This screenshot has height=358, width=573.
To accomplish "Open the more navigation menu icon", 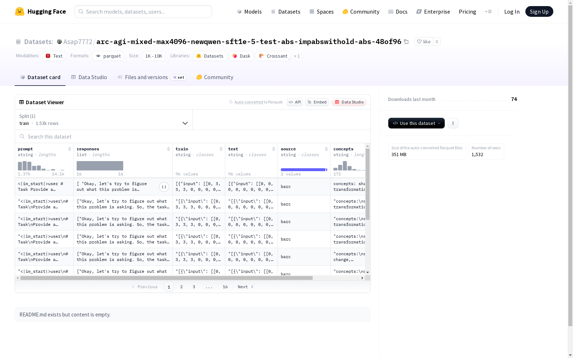I will click(488, 11).
